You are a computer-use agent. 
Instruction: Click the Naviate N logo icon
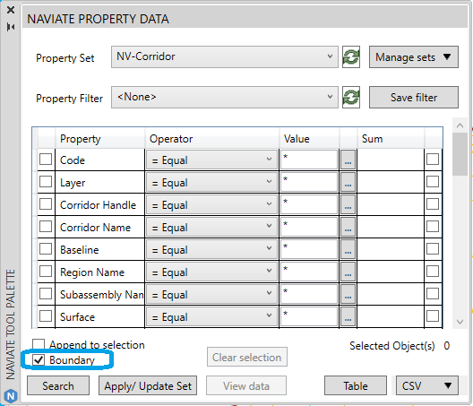pyautogui.click(x=11, y=396)
